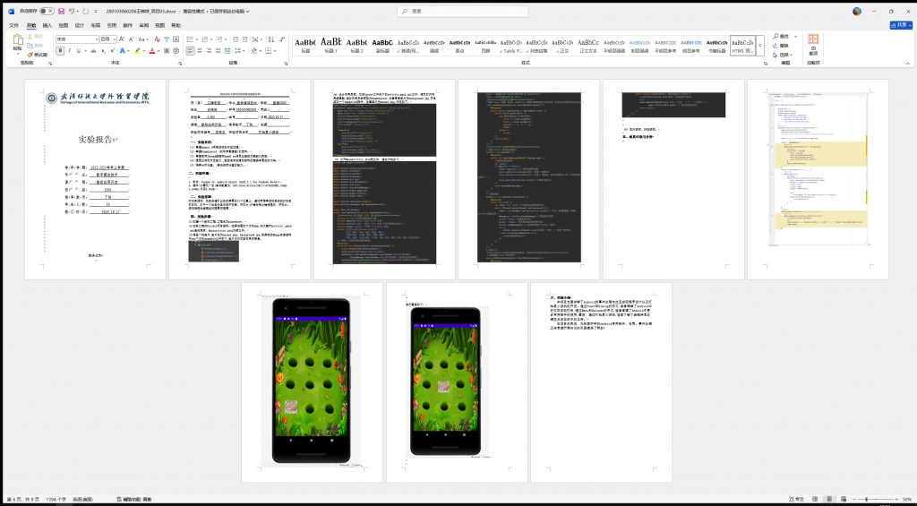The height and width of the screenshot is (506, 917).
Task: Open the Add-ins icon
Action: tap(813, 46)
